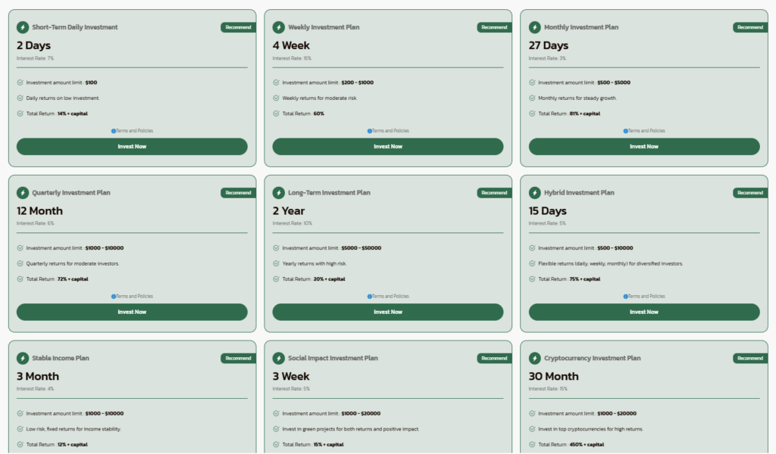Viewport: 776px width, 454px height.
Task: Invest in the 27 Days Monthly plan
Action: (643, 147)
